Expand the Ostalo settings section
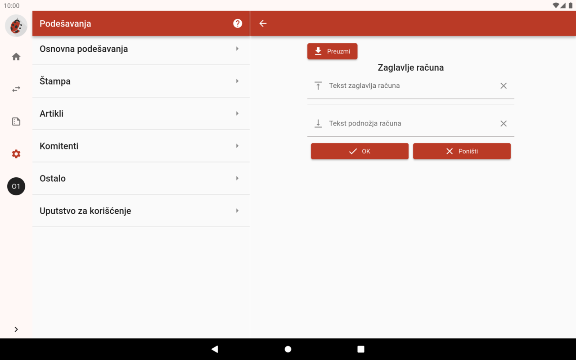The height and width of the screenshot is (360, 576). 141,178
